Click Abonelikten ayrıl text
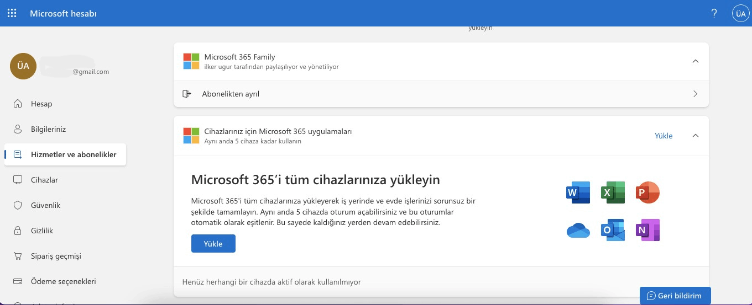The width and height of the screenshot is (752, 305). [x=231, y=94]
